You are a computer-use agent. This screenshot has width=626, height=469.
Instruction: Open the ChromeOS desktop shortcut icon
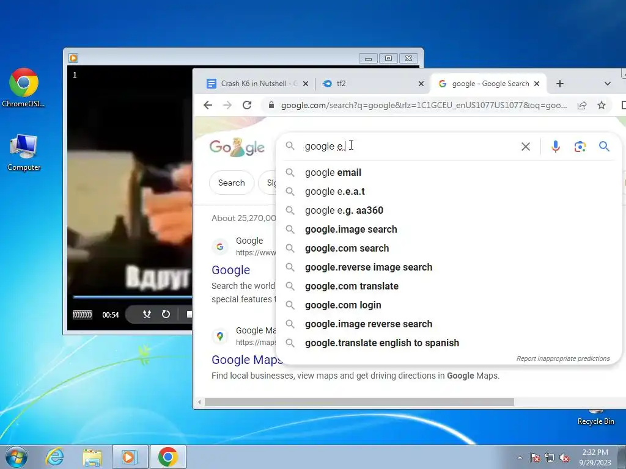(24, 87)
